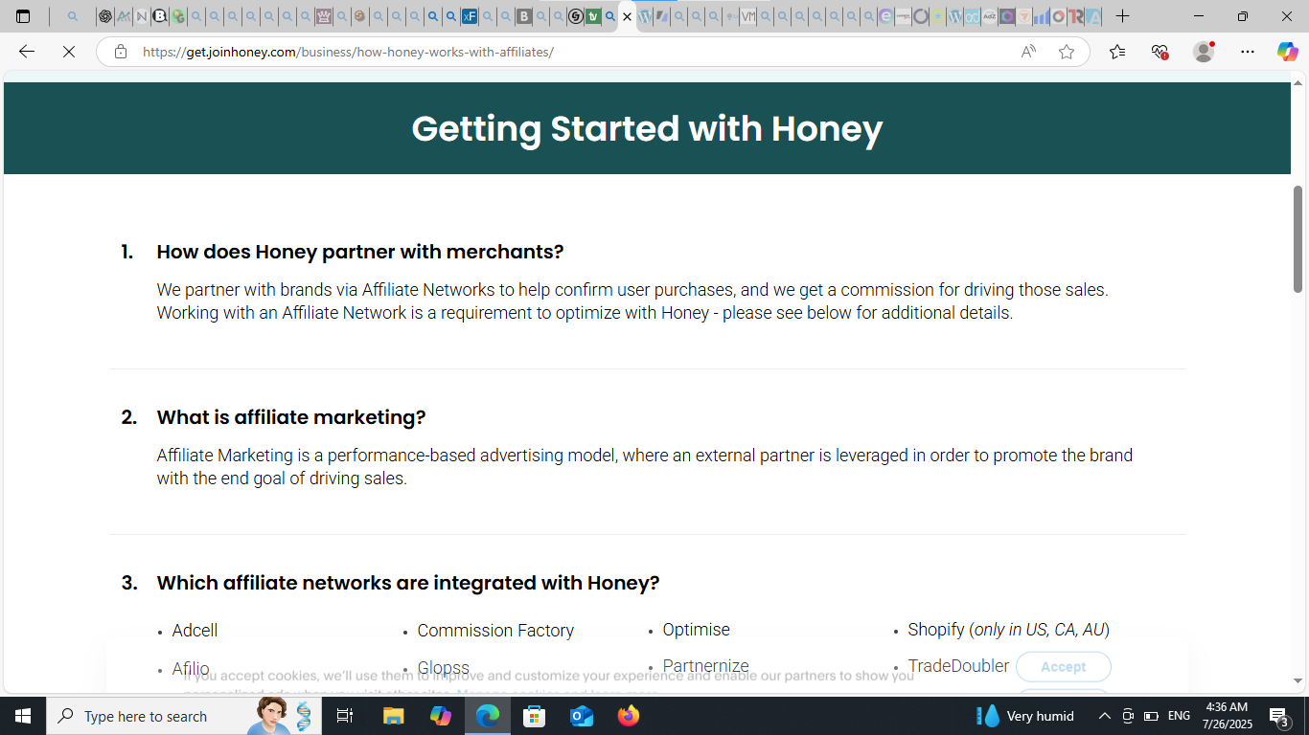This screenshot has height=735, width=1309.
Task: Open the Windows Start menu
Action: (23, 716)
